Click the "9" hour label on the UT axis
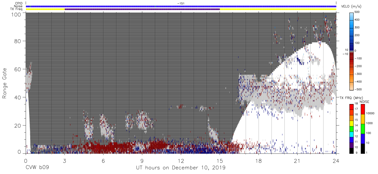The width and height of the screenshot is (378, 174). coord(142,160)
